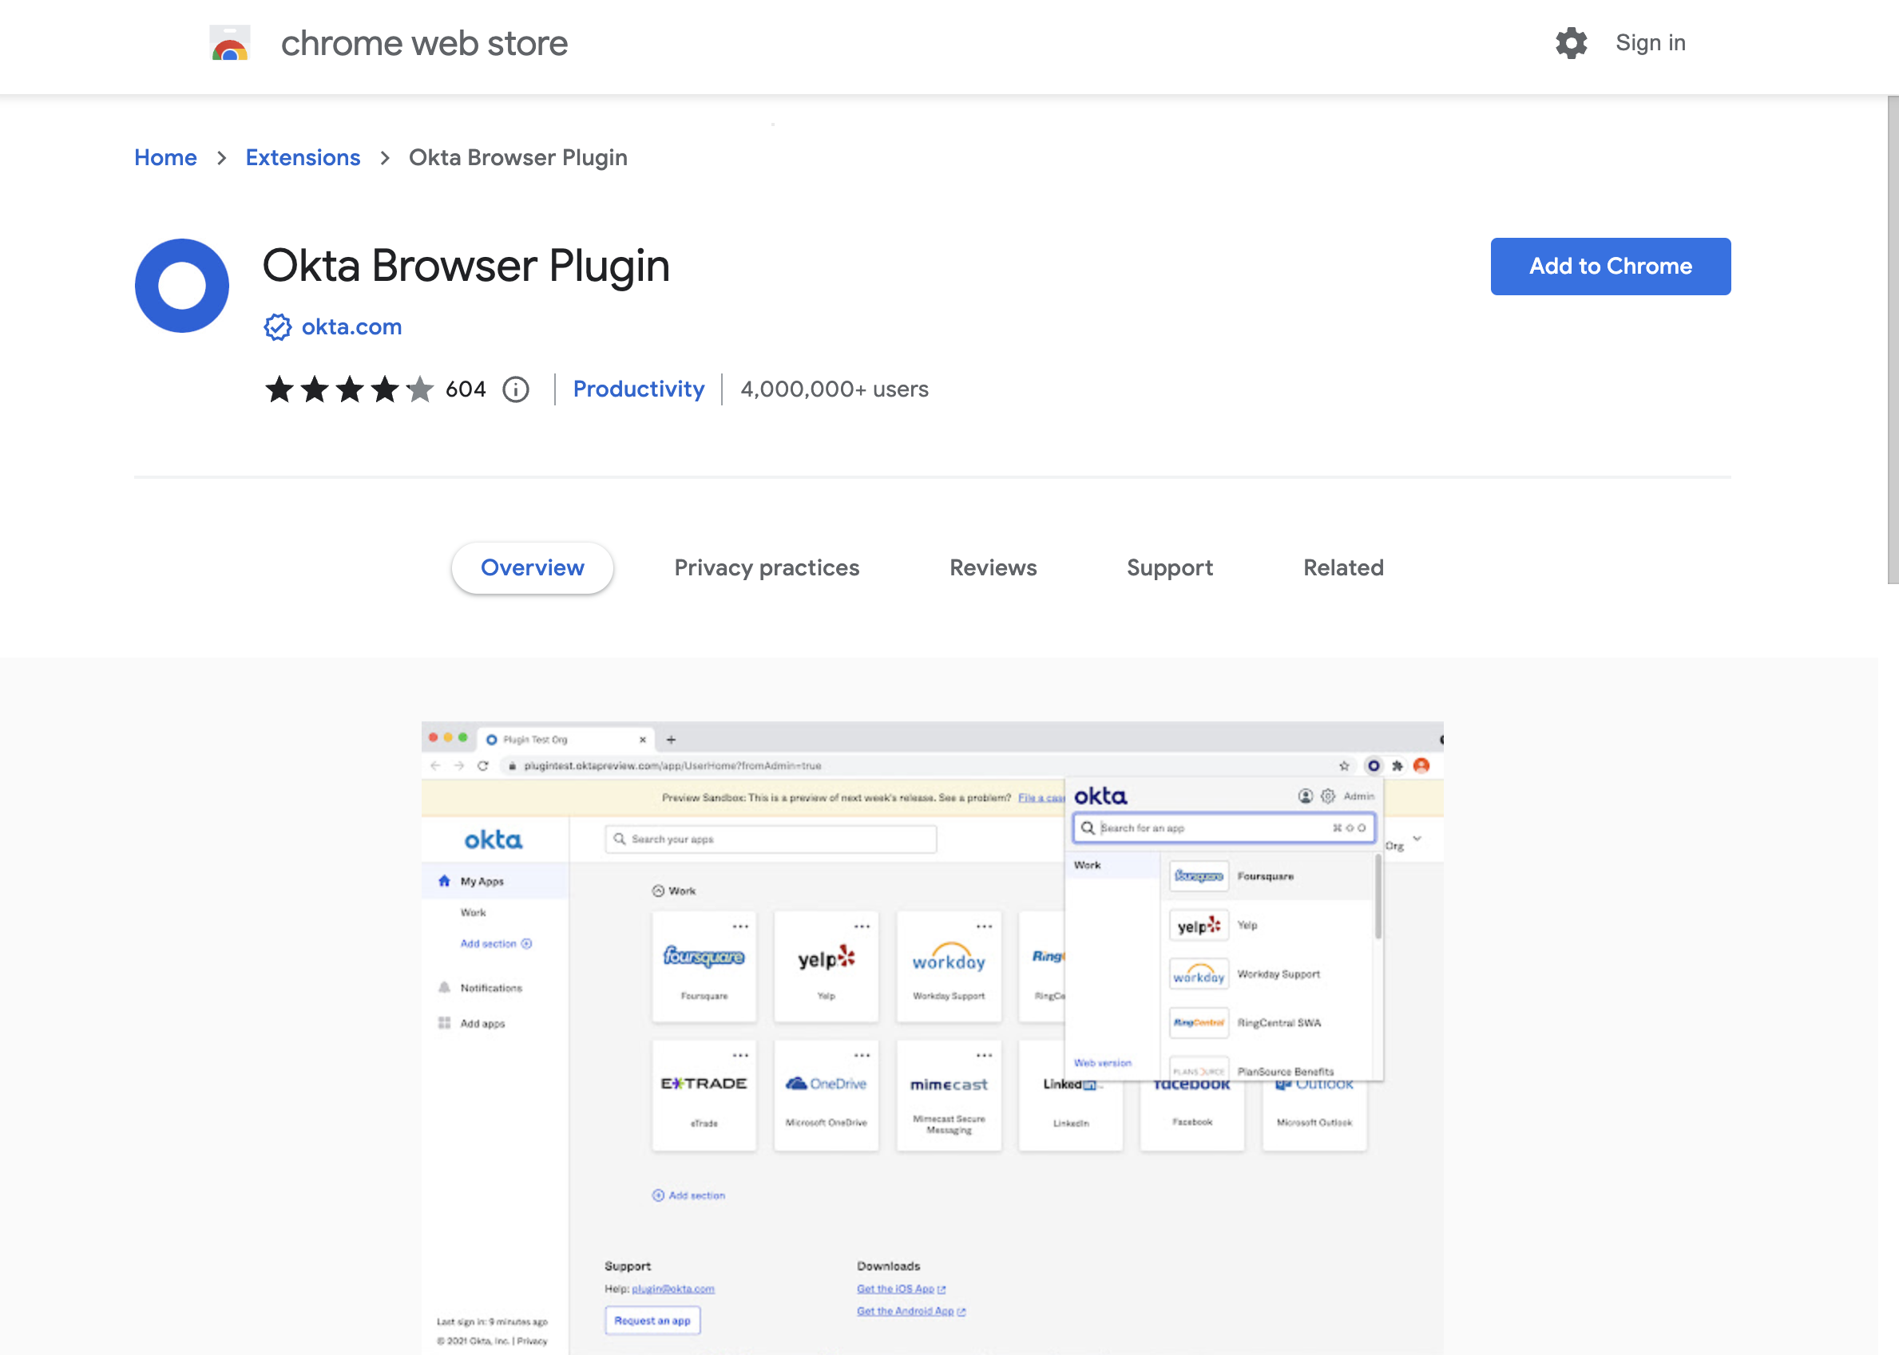Click the settings gear icon

(x=1570, y=42)
